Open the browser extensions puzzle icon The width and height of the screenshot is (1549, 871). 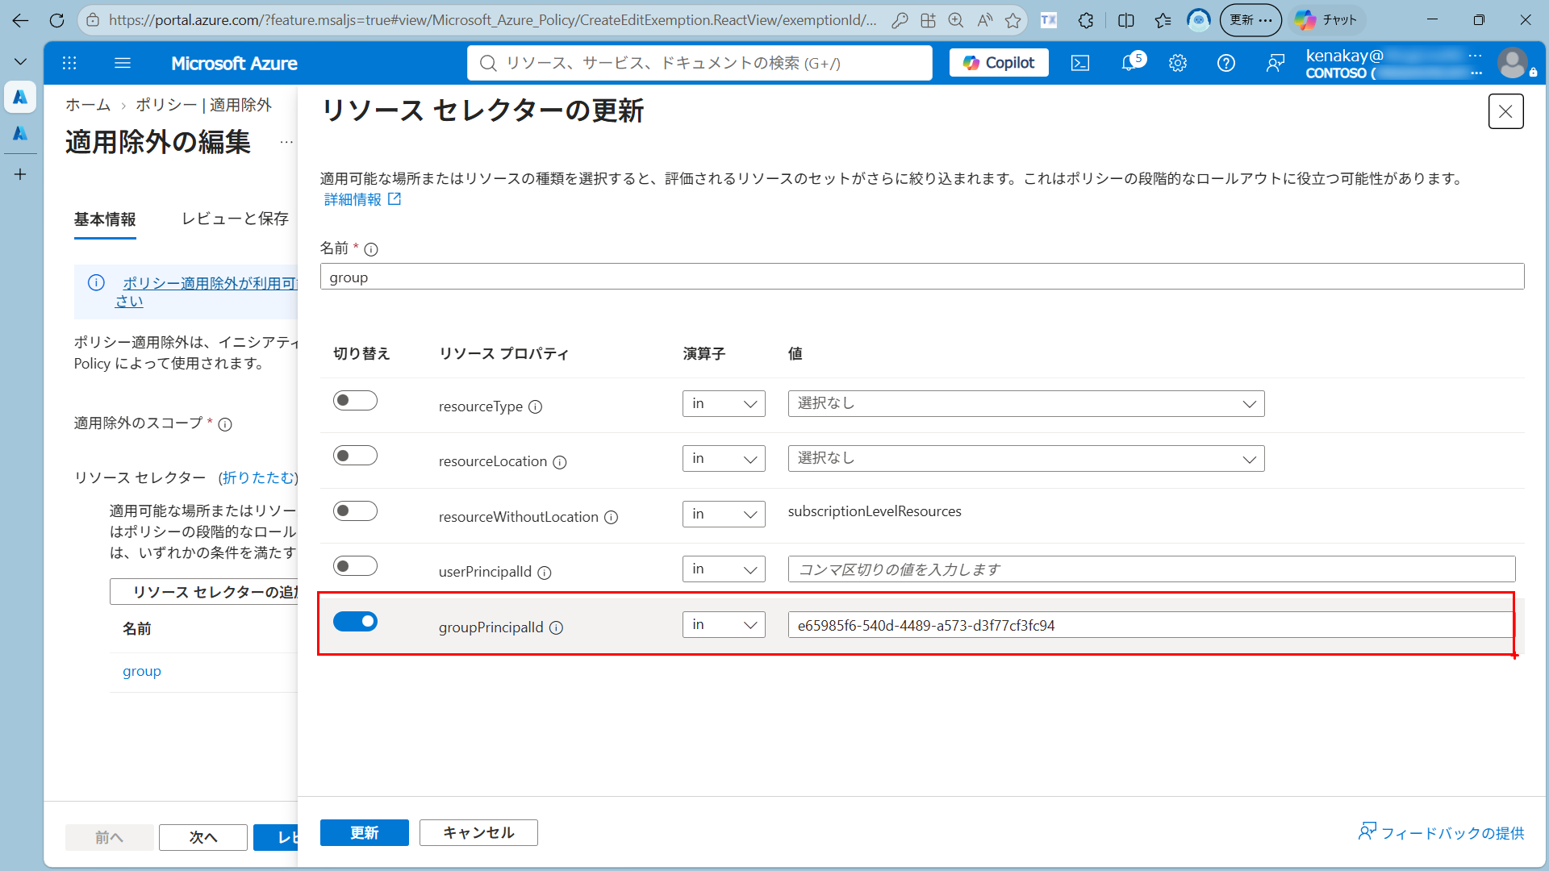coord(1086,20)
